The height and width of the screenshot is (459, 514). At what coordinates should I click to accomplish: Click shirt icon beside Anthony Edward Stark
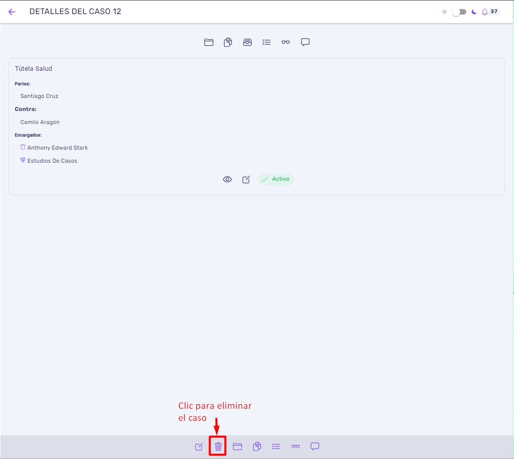(x=23, y=147)
